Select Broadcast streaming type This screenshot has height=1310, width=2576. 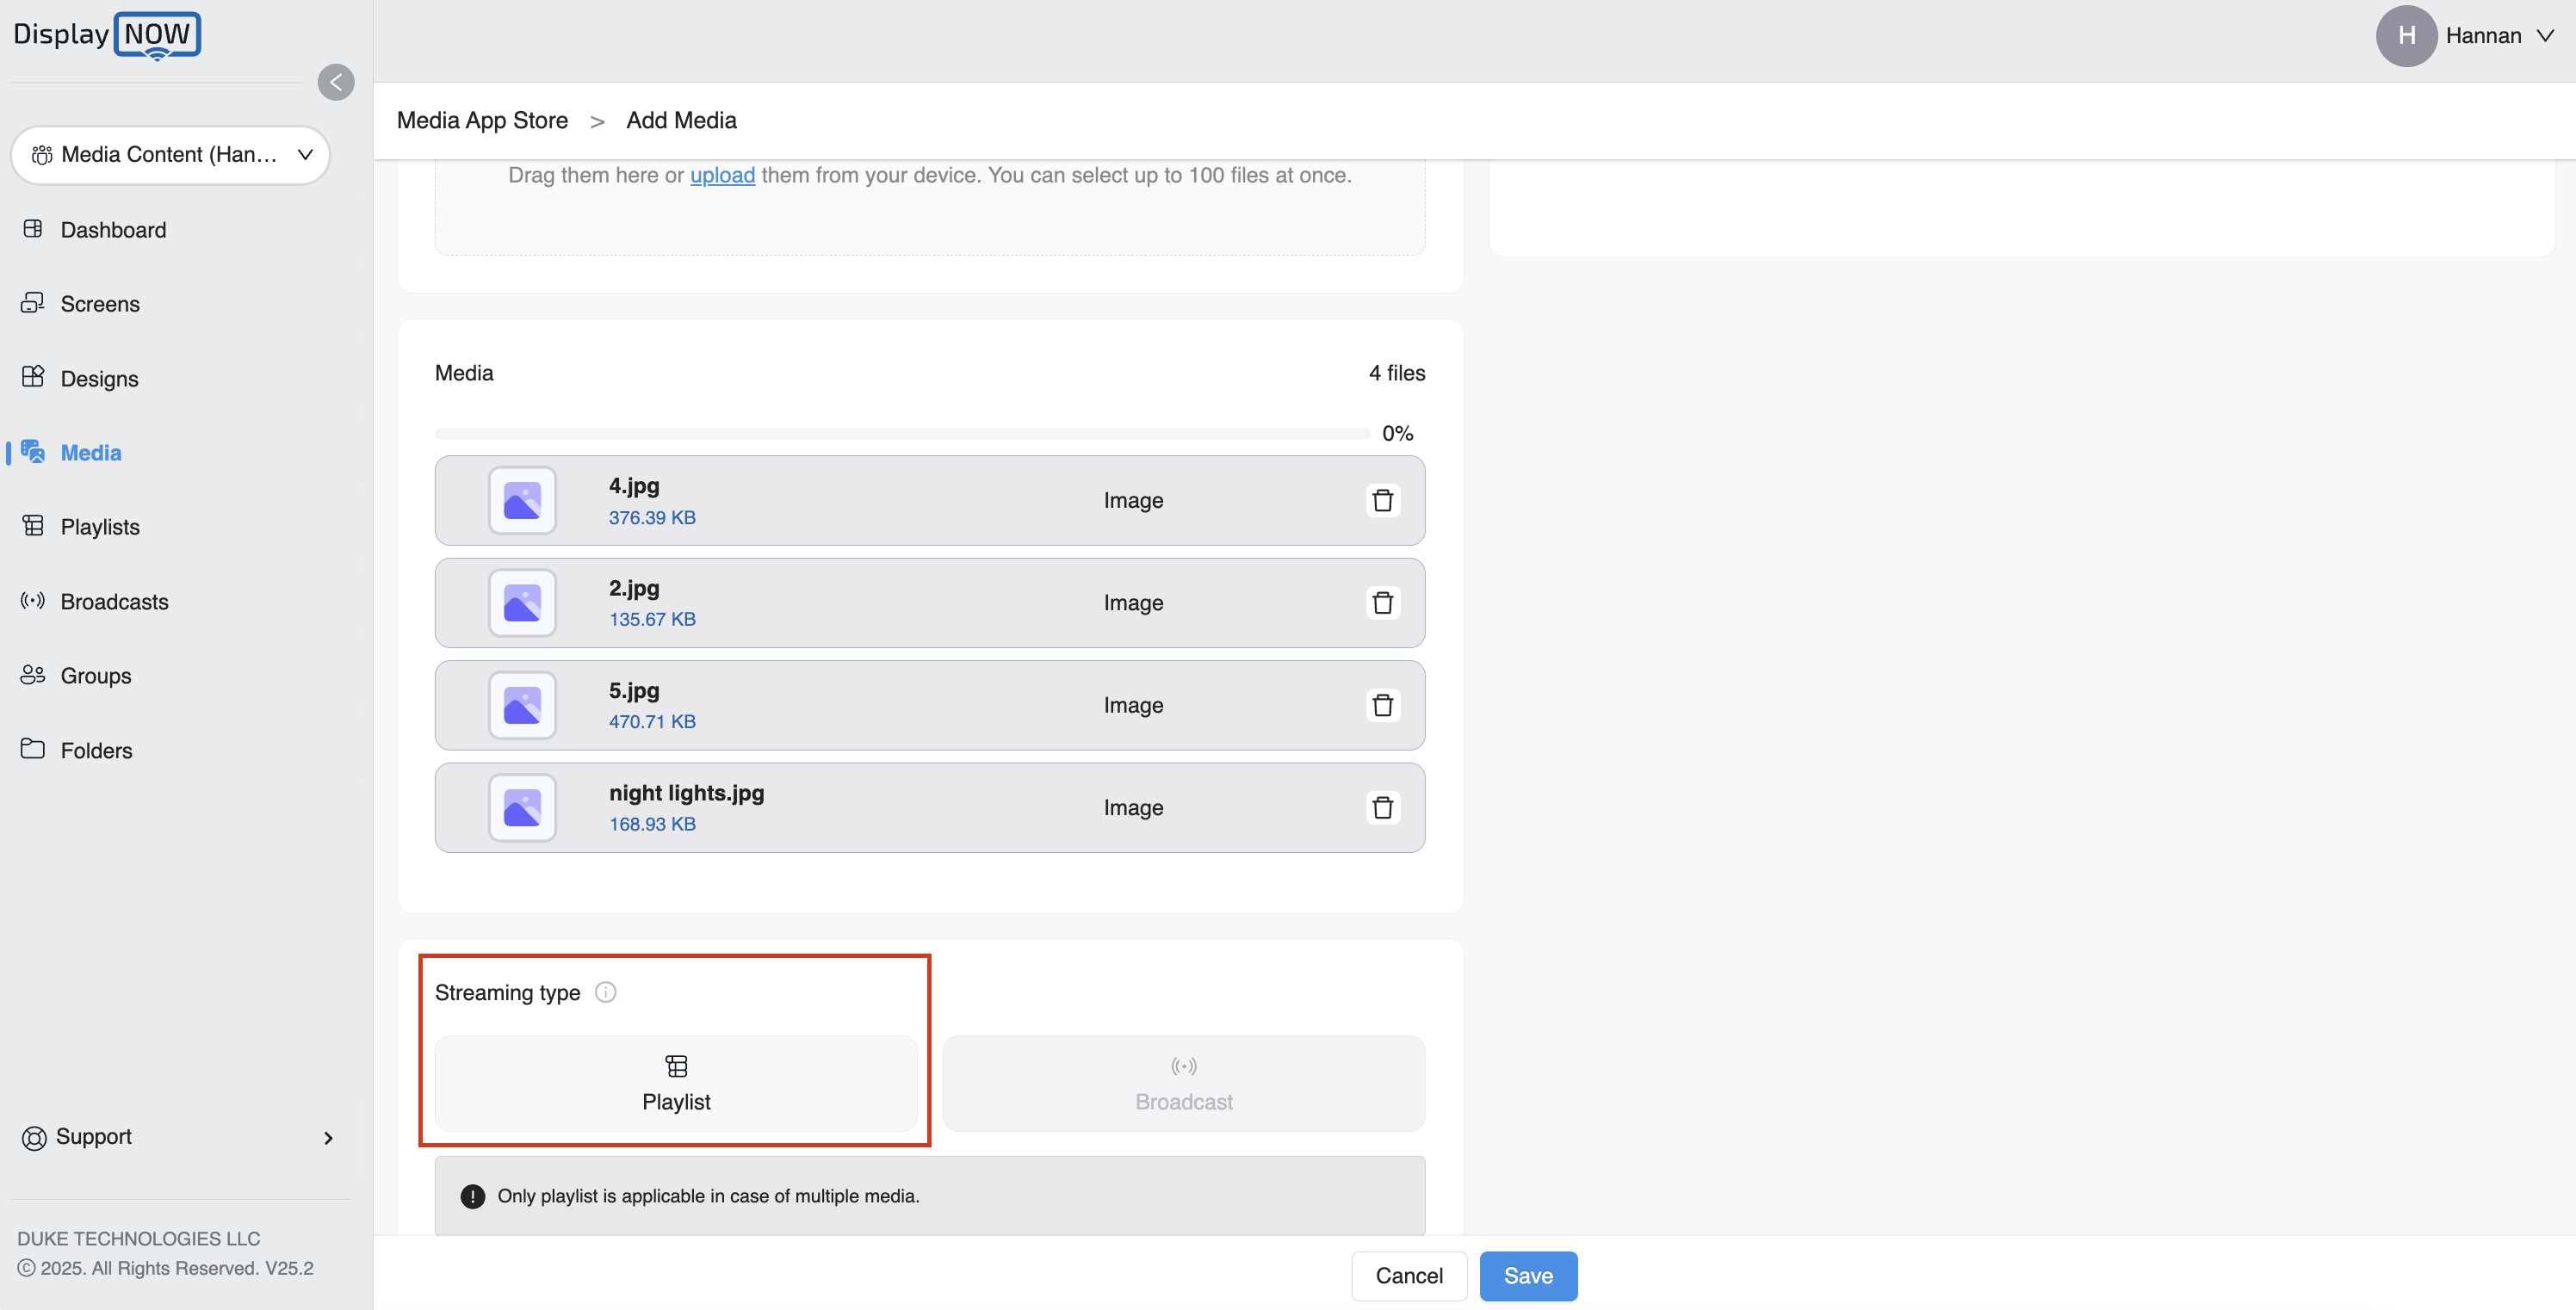click(1183, 1083)
